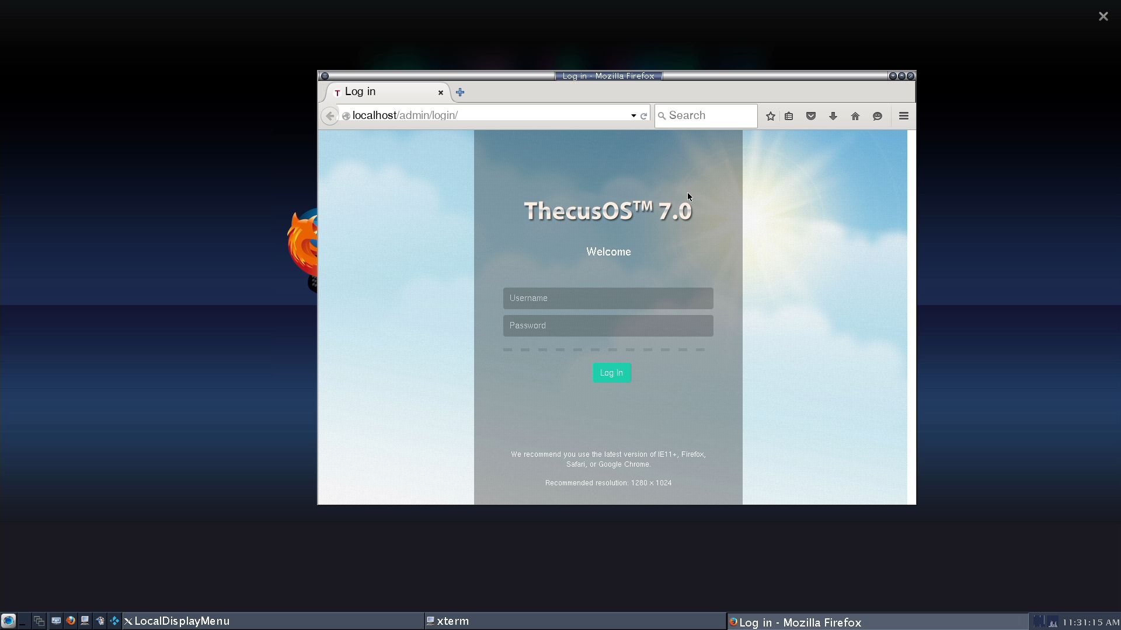The height and width of the screenshot is (630, 1121).
Task: Click the Firefox title bar label
Action: coord(608,76)
